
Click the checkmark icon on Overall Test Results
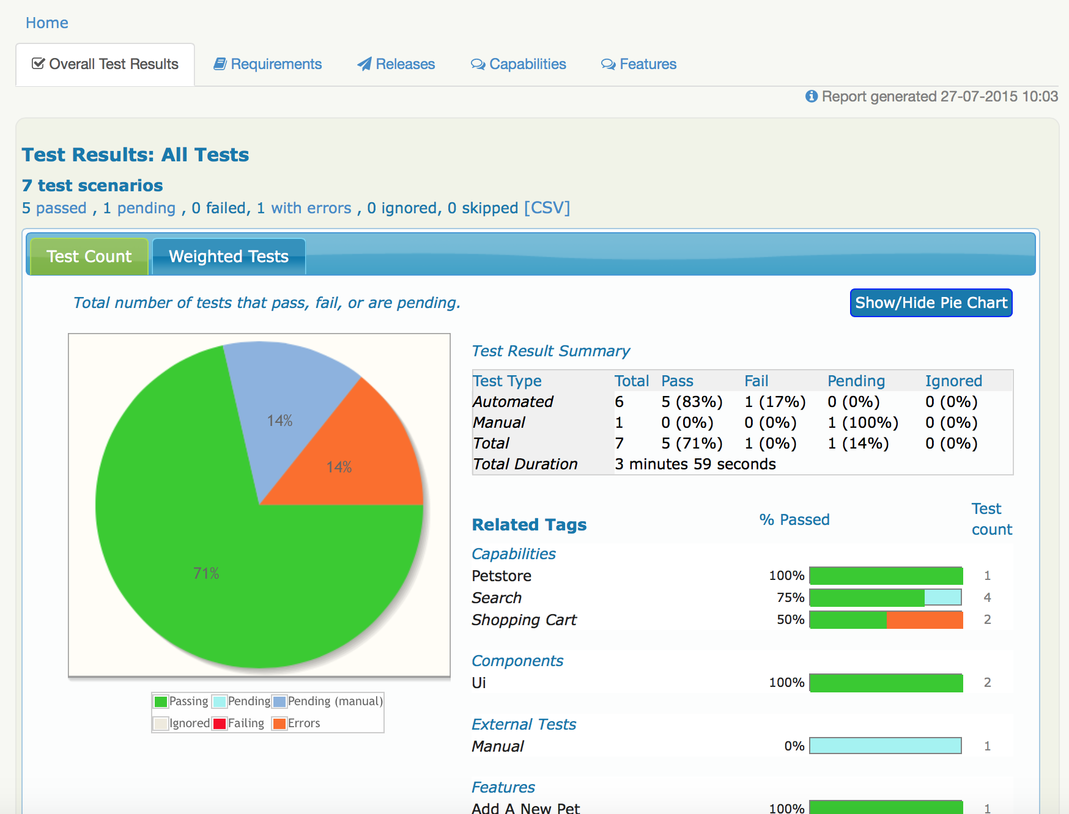pos(37,64)
